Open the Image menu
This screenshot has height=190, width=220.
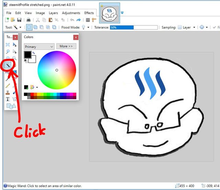40,13
